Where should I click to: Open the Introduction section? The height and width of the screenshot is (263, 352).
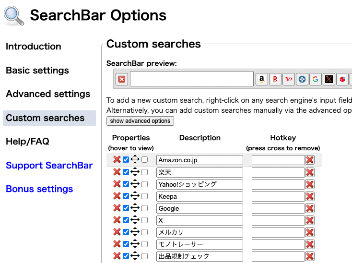click(34, 47)
